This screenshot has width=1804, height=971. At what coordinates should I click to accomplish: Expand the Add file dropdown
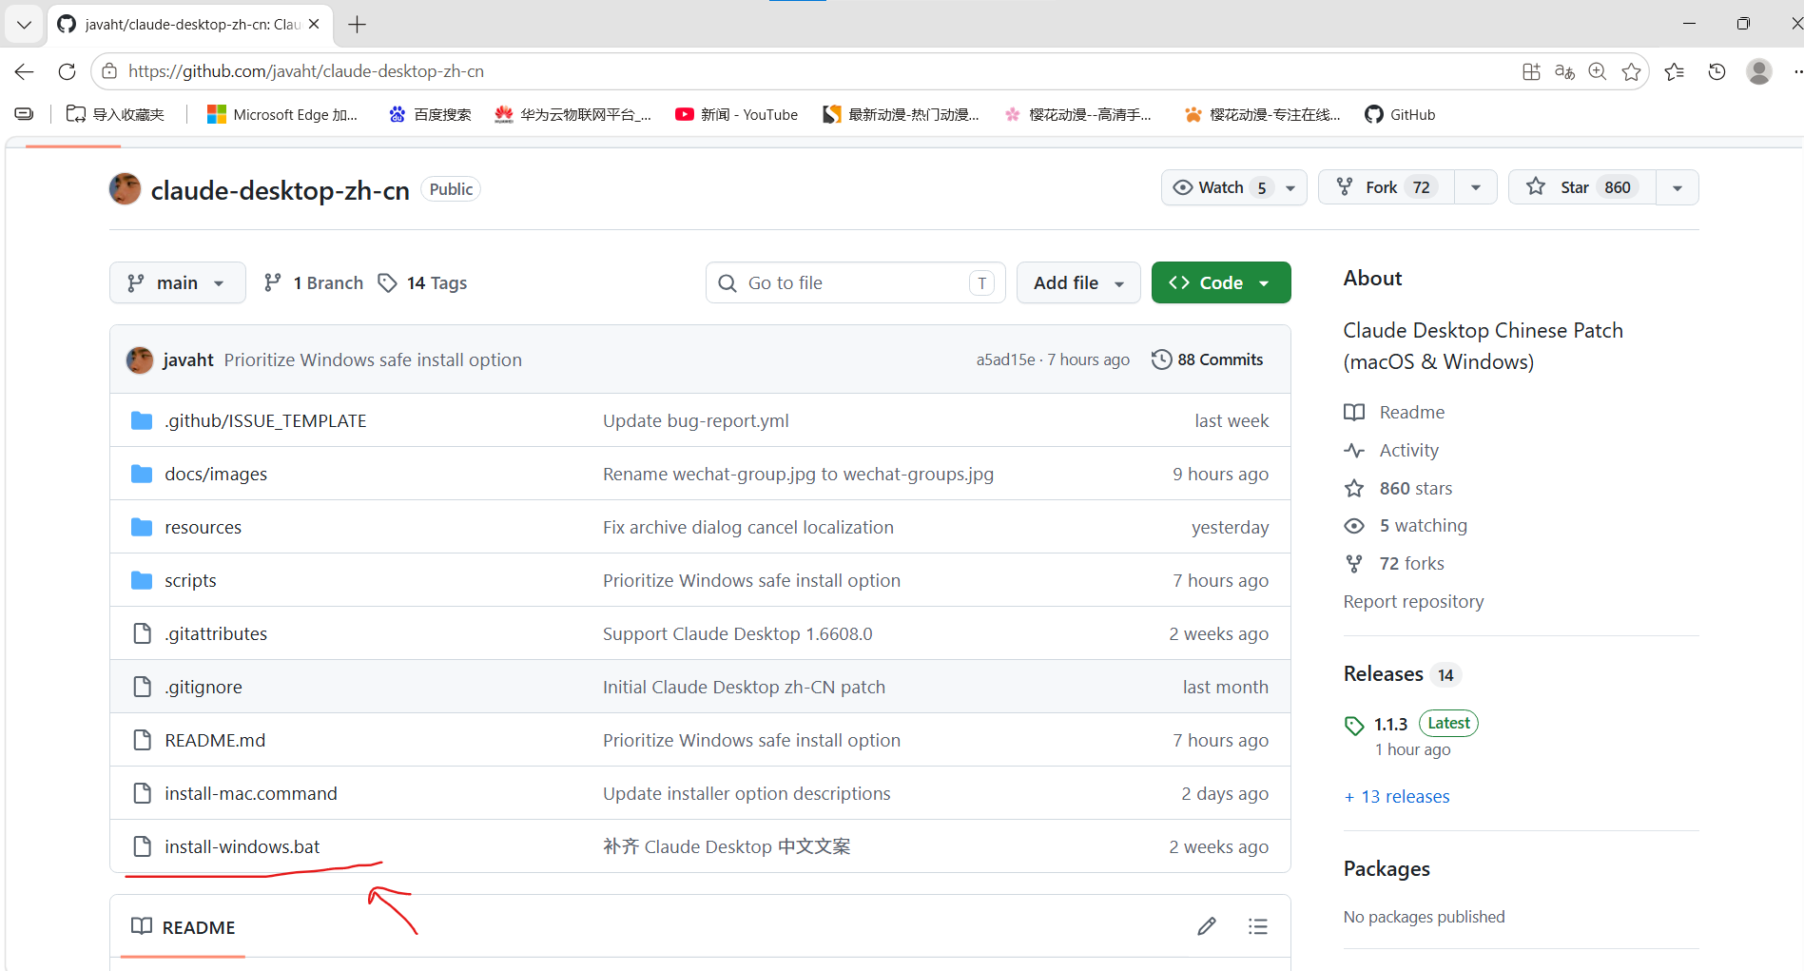tap(1078, 282)
